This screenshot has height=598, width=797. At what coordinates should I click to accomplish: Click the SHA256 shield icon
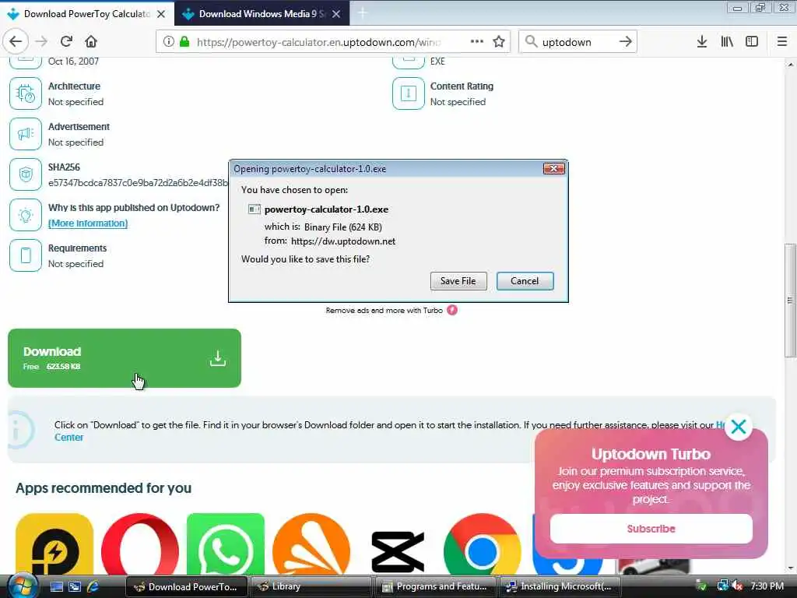tap(26, 174)
